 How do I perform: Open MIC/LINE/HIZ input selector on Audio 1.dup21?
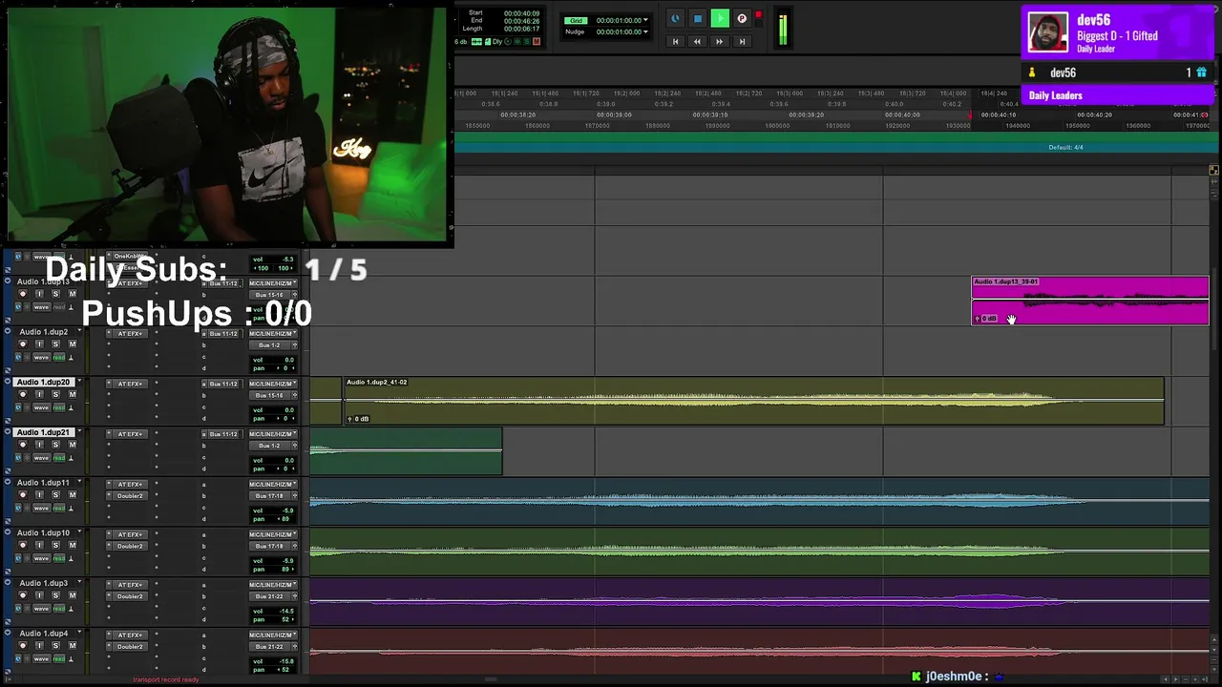[273, 434]
